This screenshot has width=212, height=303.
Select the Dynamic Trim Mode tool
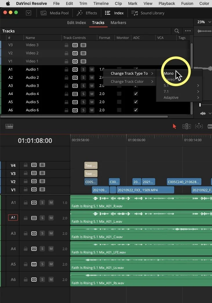[x=199, y=126]
